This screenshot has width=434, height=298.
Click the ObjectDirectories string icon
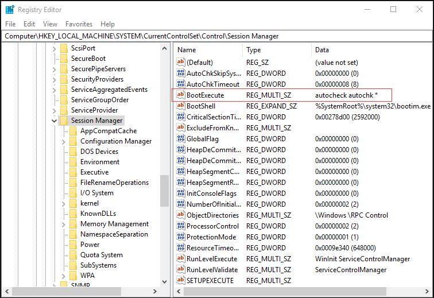click(x=180, y=215)
